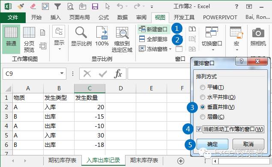Select Vertical (垂直并排) radio option
Viewport: 272px width, 167px height.
(x=203, y=107)
